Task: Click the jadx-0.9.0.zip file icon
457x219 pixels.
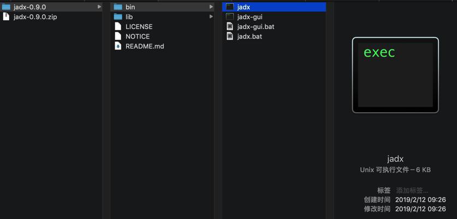Action: (6, 17)
